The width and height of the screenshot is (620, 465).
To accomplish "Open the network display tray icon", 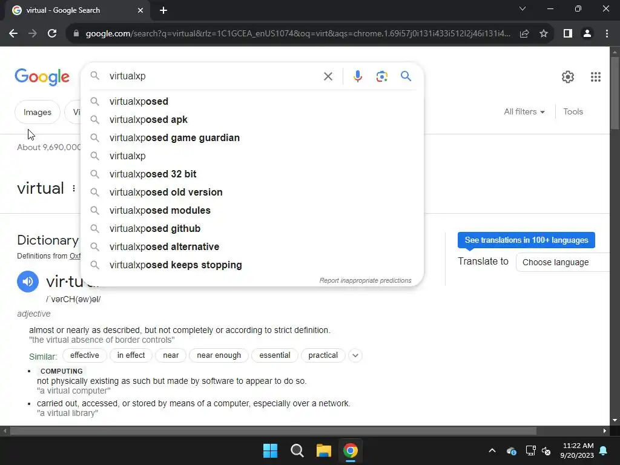I will [530, 450].
